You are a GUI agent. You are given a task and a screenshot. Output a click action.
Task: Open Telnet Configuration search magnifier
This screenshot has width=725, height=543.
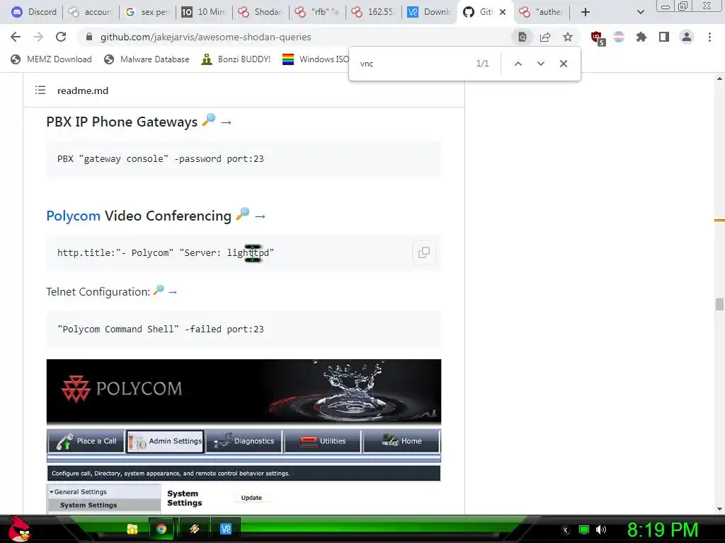(159, 290)
